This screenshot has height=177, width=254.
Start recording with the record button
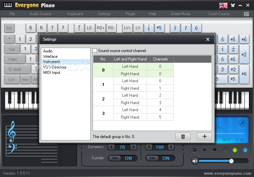coord(215,150)
